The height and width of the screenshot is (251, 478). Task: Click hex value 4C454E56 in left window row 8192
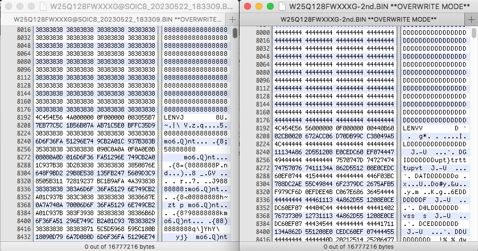coord(50,117)
